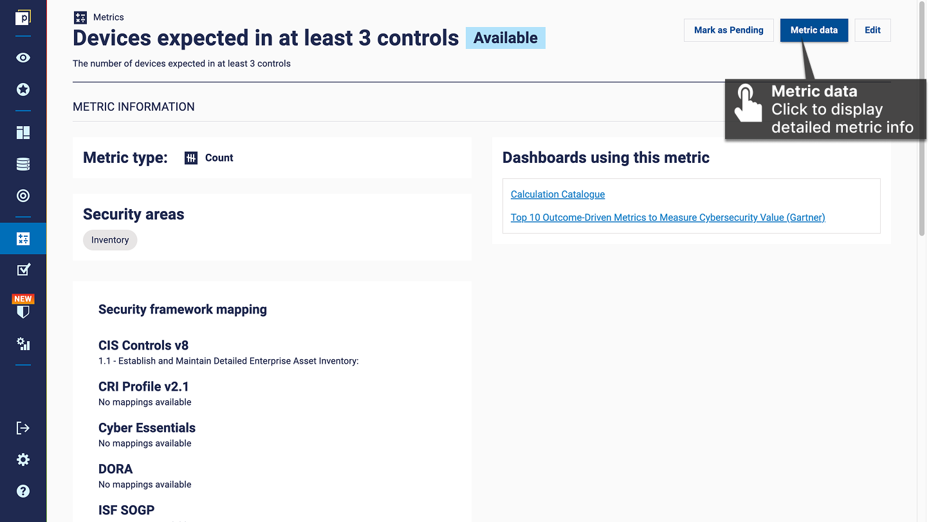
Task: Click the Inventory security area tag
Action: point(110,240)
